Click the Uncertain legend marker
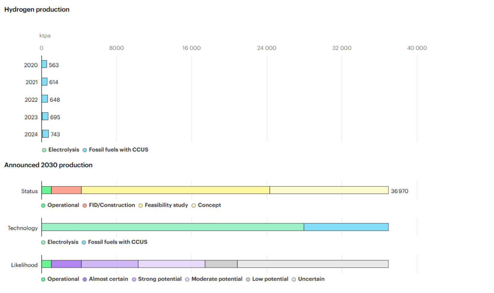Image resolution: width=494 pixels, height=293 pixels. tap(294, 279)
